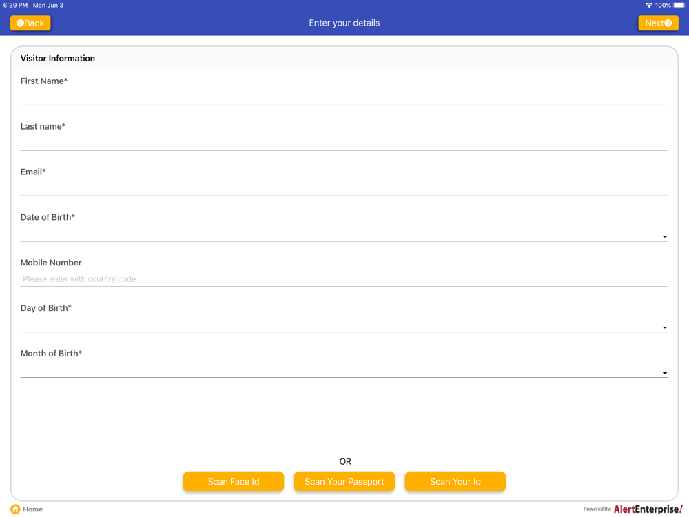This screenshot has width=689, height=517.
Task: Open the Date of Birth dropdown
Action: [x=344, y=232]
